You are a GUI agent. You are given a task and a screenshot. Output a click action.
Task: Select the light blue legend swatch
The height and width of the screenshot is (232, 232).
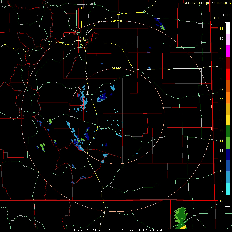pyautogui.click(x=228, y=177)
